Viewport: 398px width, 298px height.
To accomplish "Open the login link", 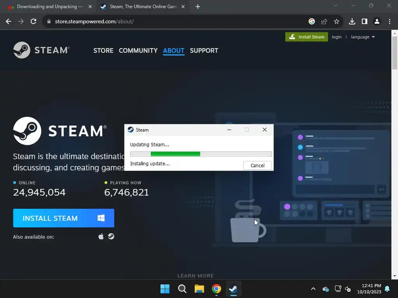I will tap(337, 37).
